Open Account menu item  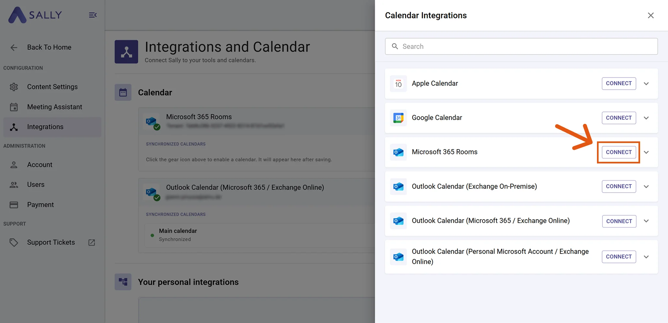pyautogui.click(x=52, y=165)
